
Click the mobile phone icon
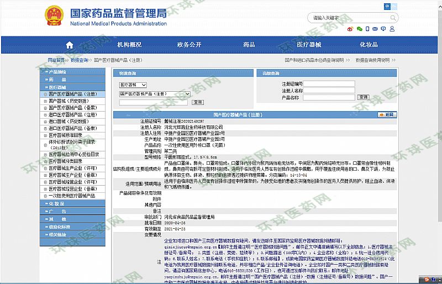(369, 28)
